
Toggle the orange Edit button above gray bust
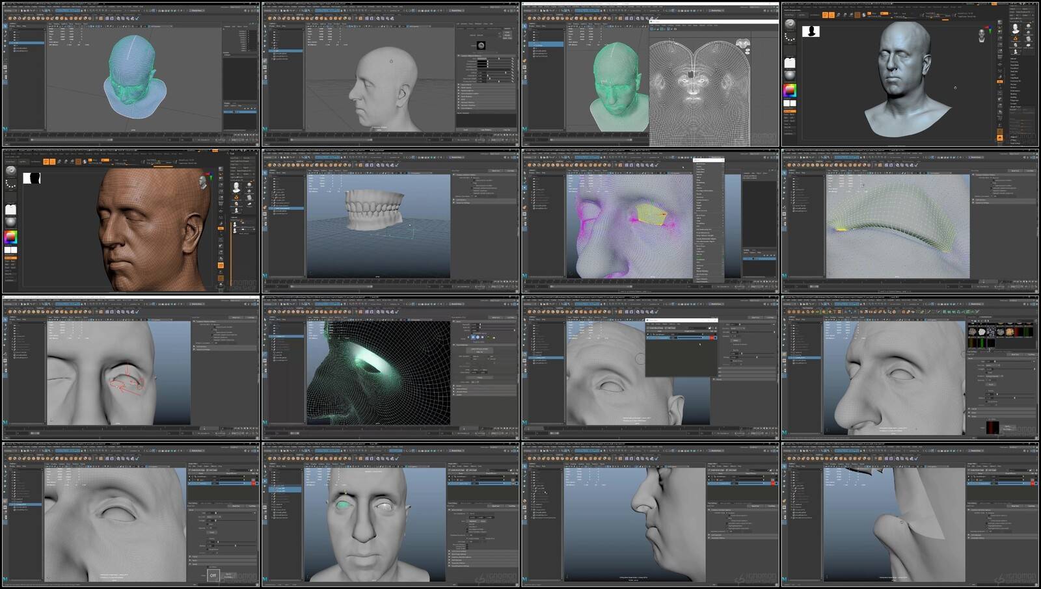(x=824, y=14)
